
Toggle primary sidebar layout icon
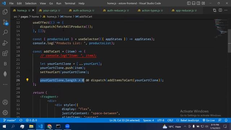click(189, 3)
